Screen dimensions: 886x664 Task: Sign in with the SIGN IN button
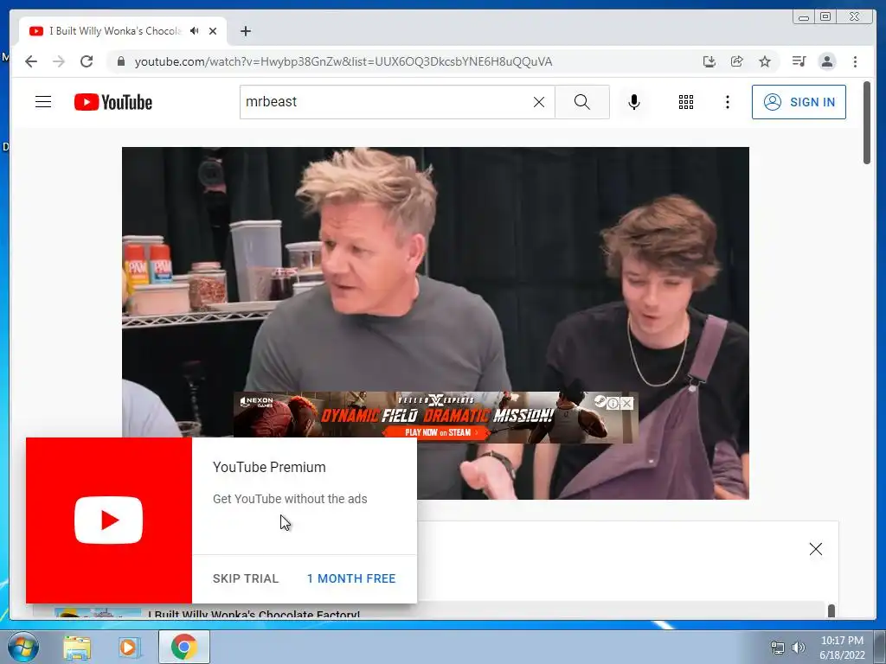(x=799, y=102)
